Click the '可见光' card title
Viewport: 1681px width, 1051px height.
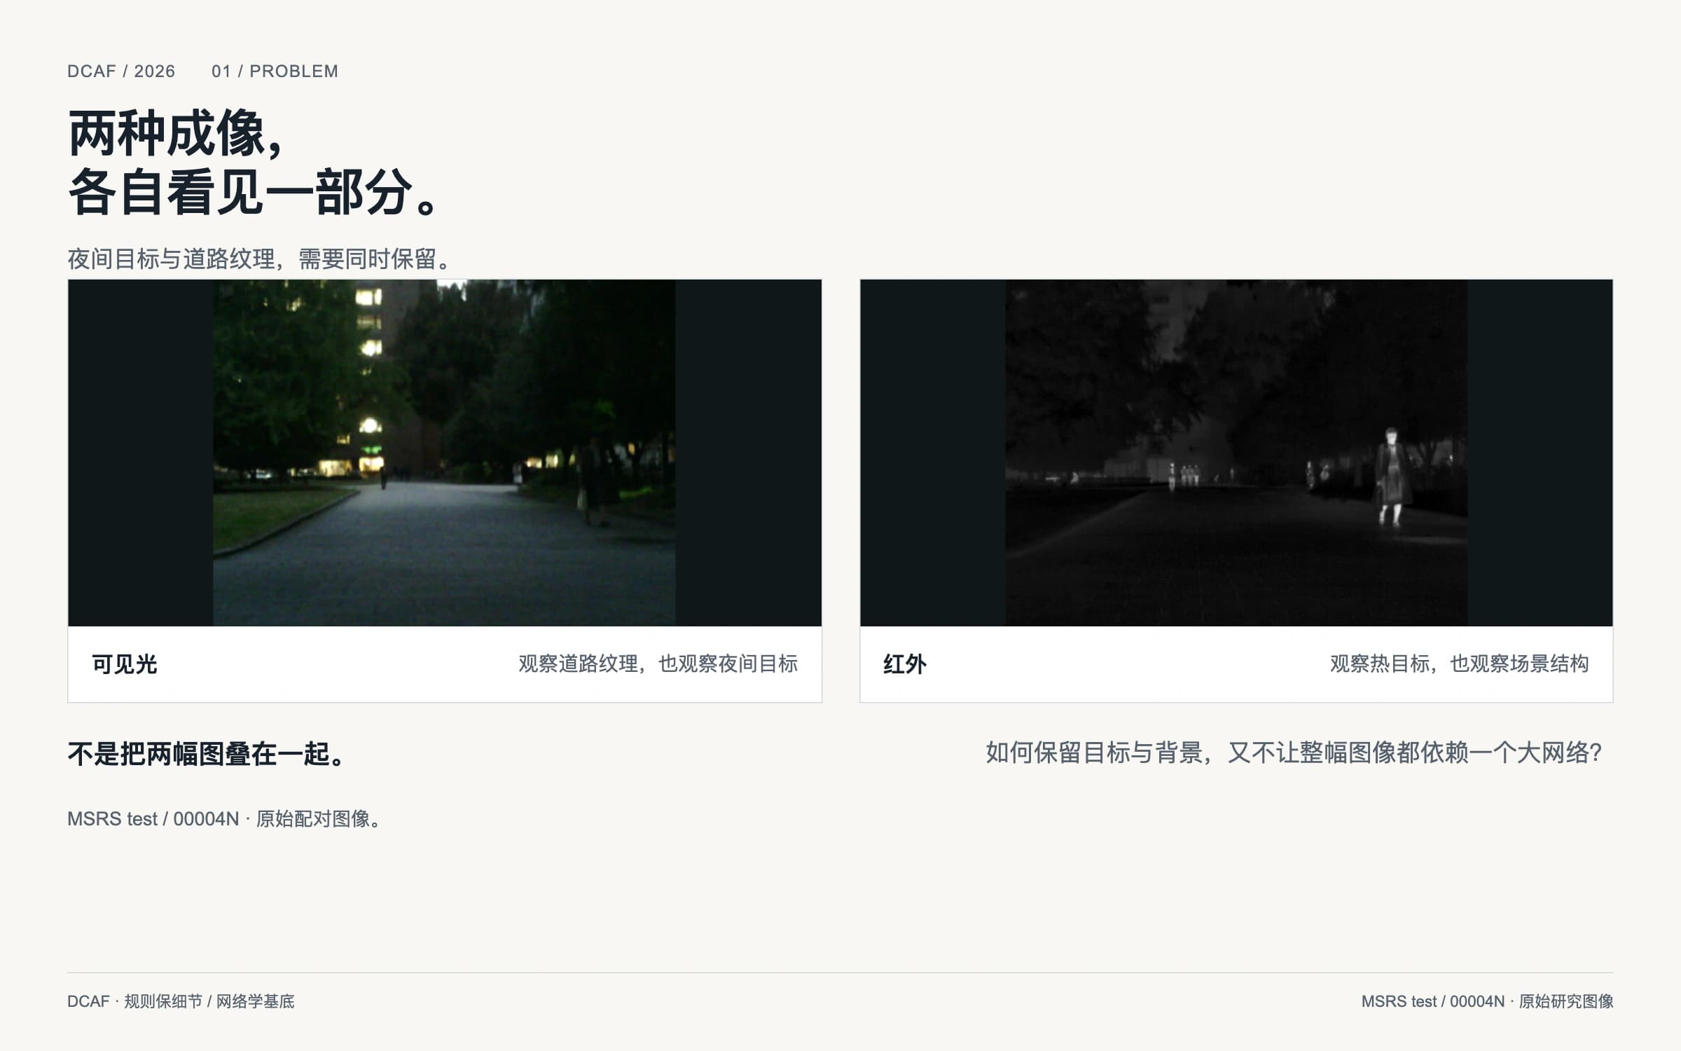click(125, 664)
